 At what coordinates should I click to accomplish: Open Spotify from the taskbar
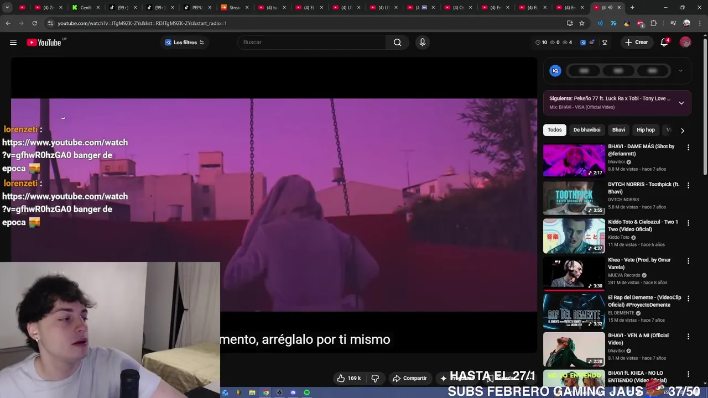(x=306, y=392)
